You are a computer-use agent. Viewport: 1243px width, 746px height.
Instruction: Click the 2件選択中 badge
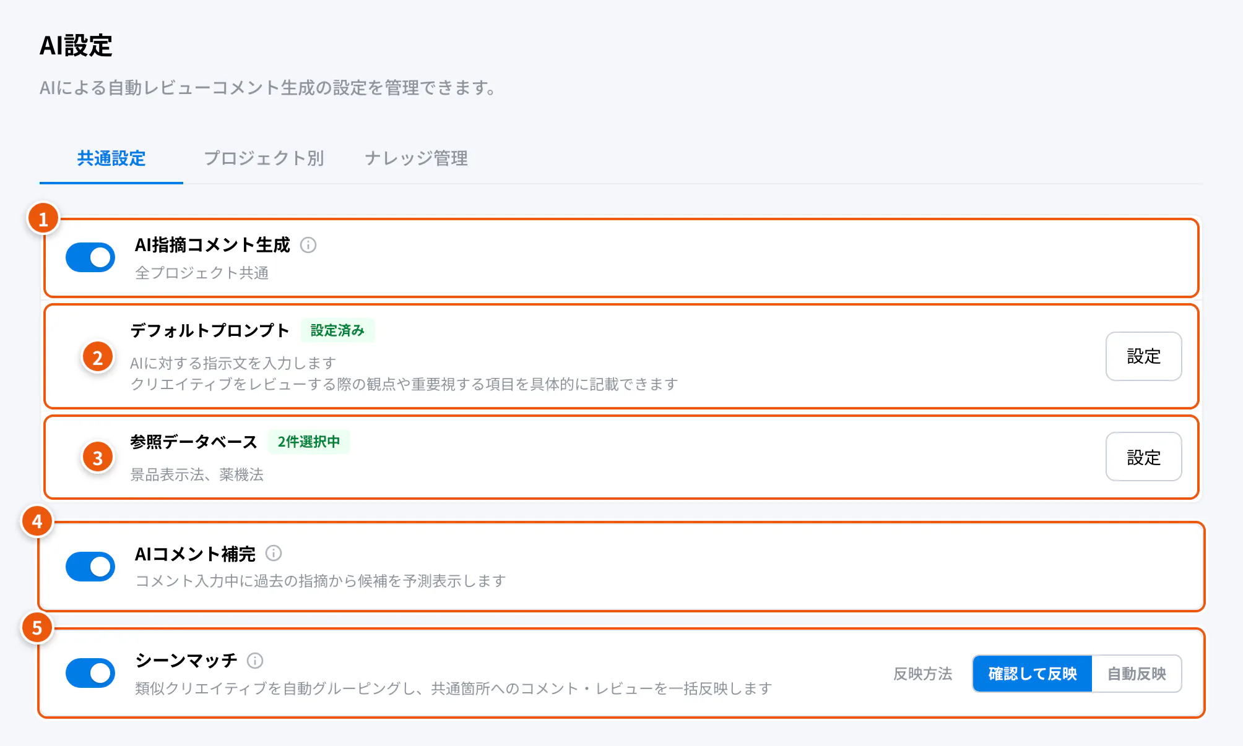pyautogui.click(x=308, y=442)
